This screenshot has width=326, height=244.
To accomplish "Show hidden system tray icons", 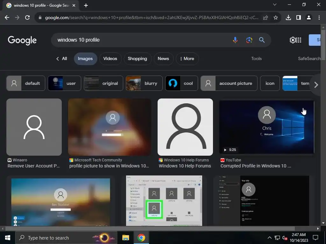I will (x=269, y=238).
